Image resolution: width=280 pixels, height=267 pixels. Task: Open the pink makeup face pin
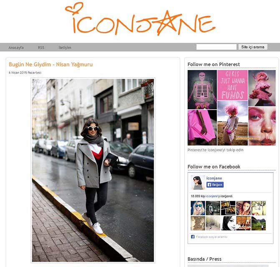(x=262, y=126)
